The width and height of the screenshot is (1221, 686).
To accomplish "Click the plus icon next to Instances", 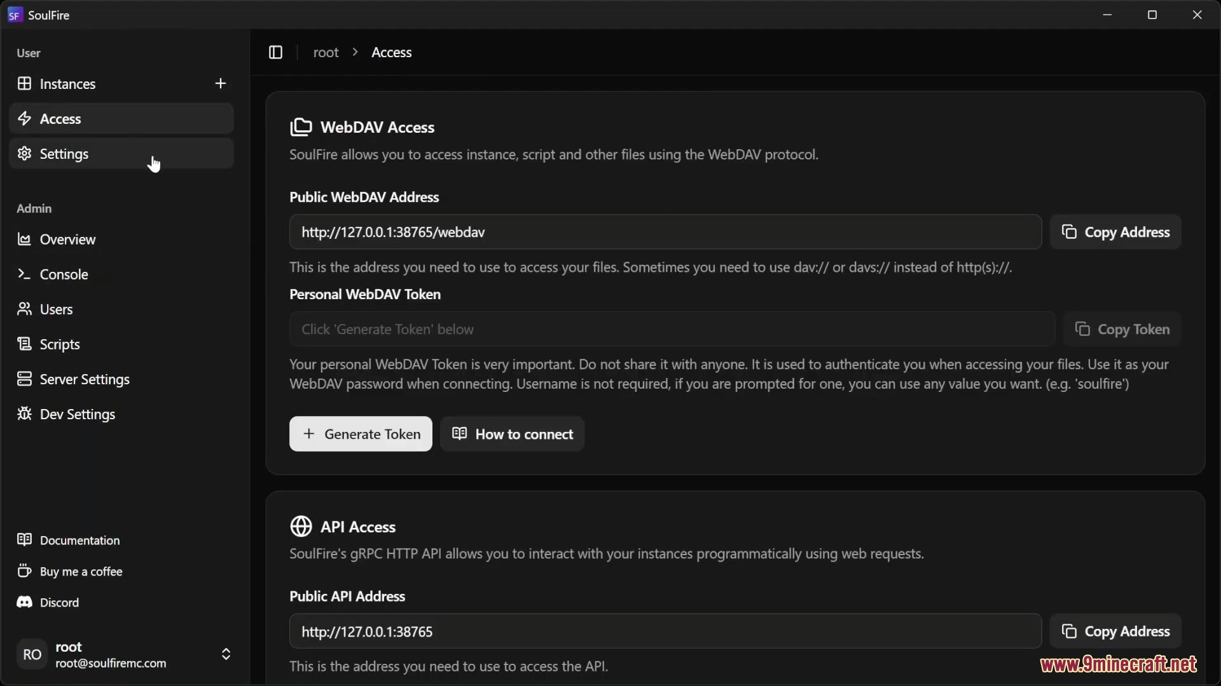I will coord(221,83).
